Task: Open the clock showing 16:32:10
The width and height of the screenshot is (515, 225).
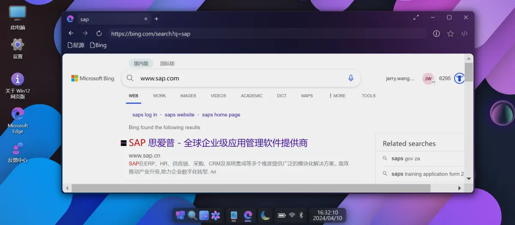Action: coord(327,215)
